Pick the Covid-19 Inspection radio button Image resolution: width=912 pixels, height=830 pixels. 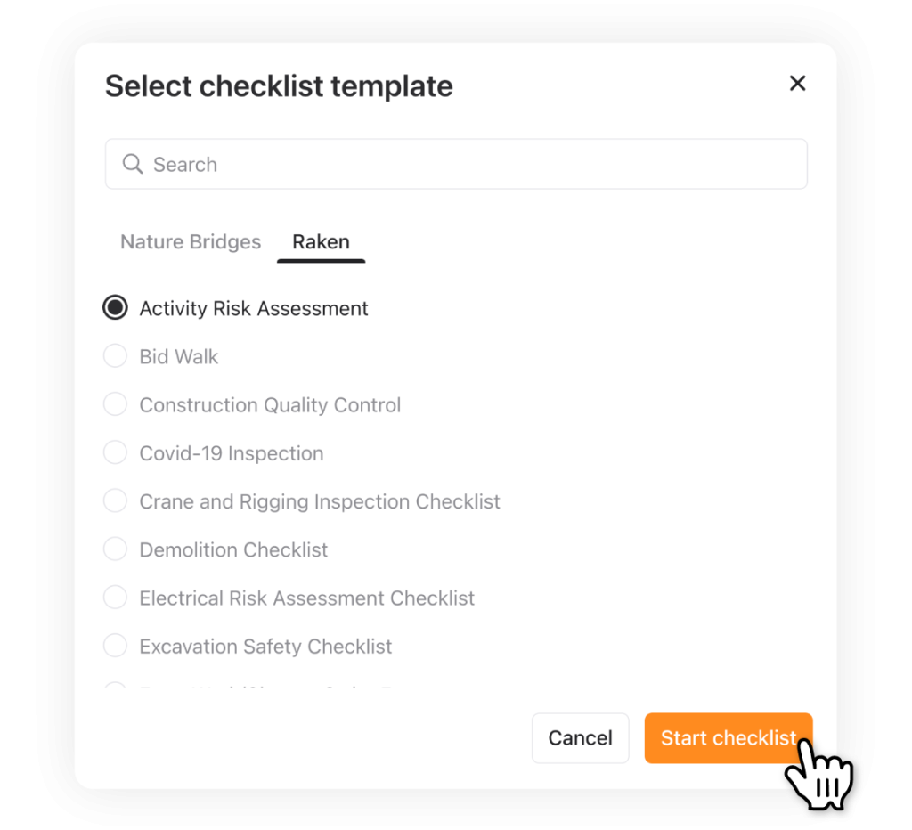115,453
